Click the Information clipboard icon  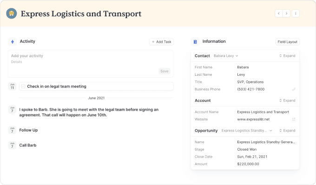tap(195, 42)
